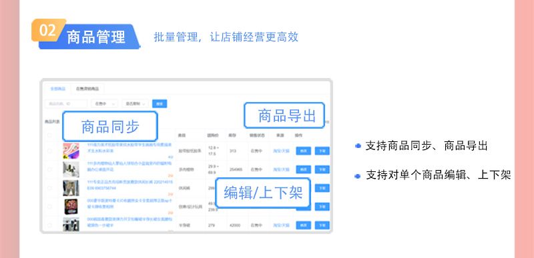The height and width of the screenshot is (258, 534).
Task: Click the blue search button beside the filters
Action: [x=160, y=104]
